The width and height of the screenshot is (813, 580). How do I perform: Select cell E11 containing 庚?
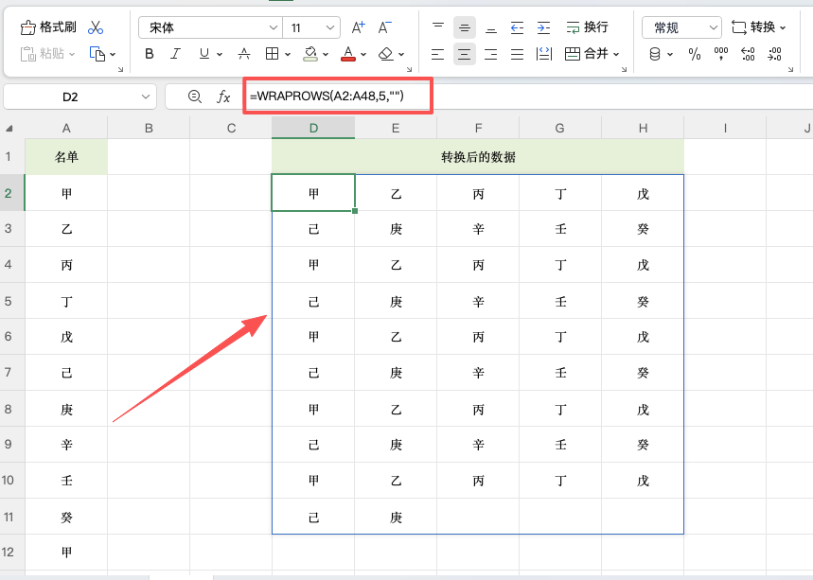pos(396,517)
